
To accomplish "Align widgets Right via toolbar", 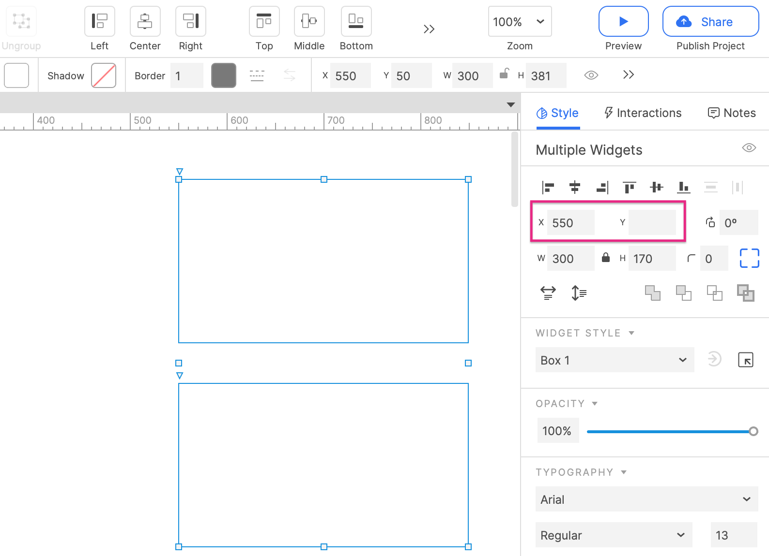I will pos(190,21).
